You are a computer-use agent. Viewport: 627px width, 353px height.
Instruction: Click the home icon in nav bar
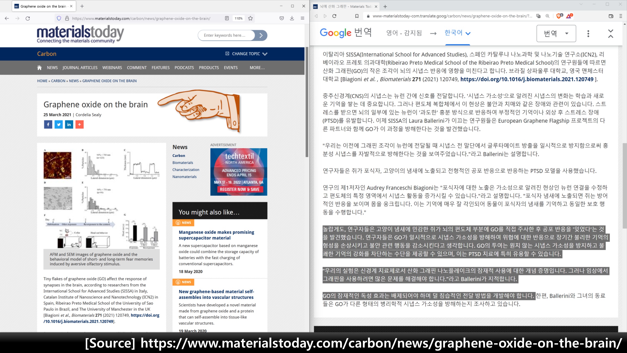(x=39, y=68)
